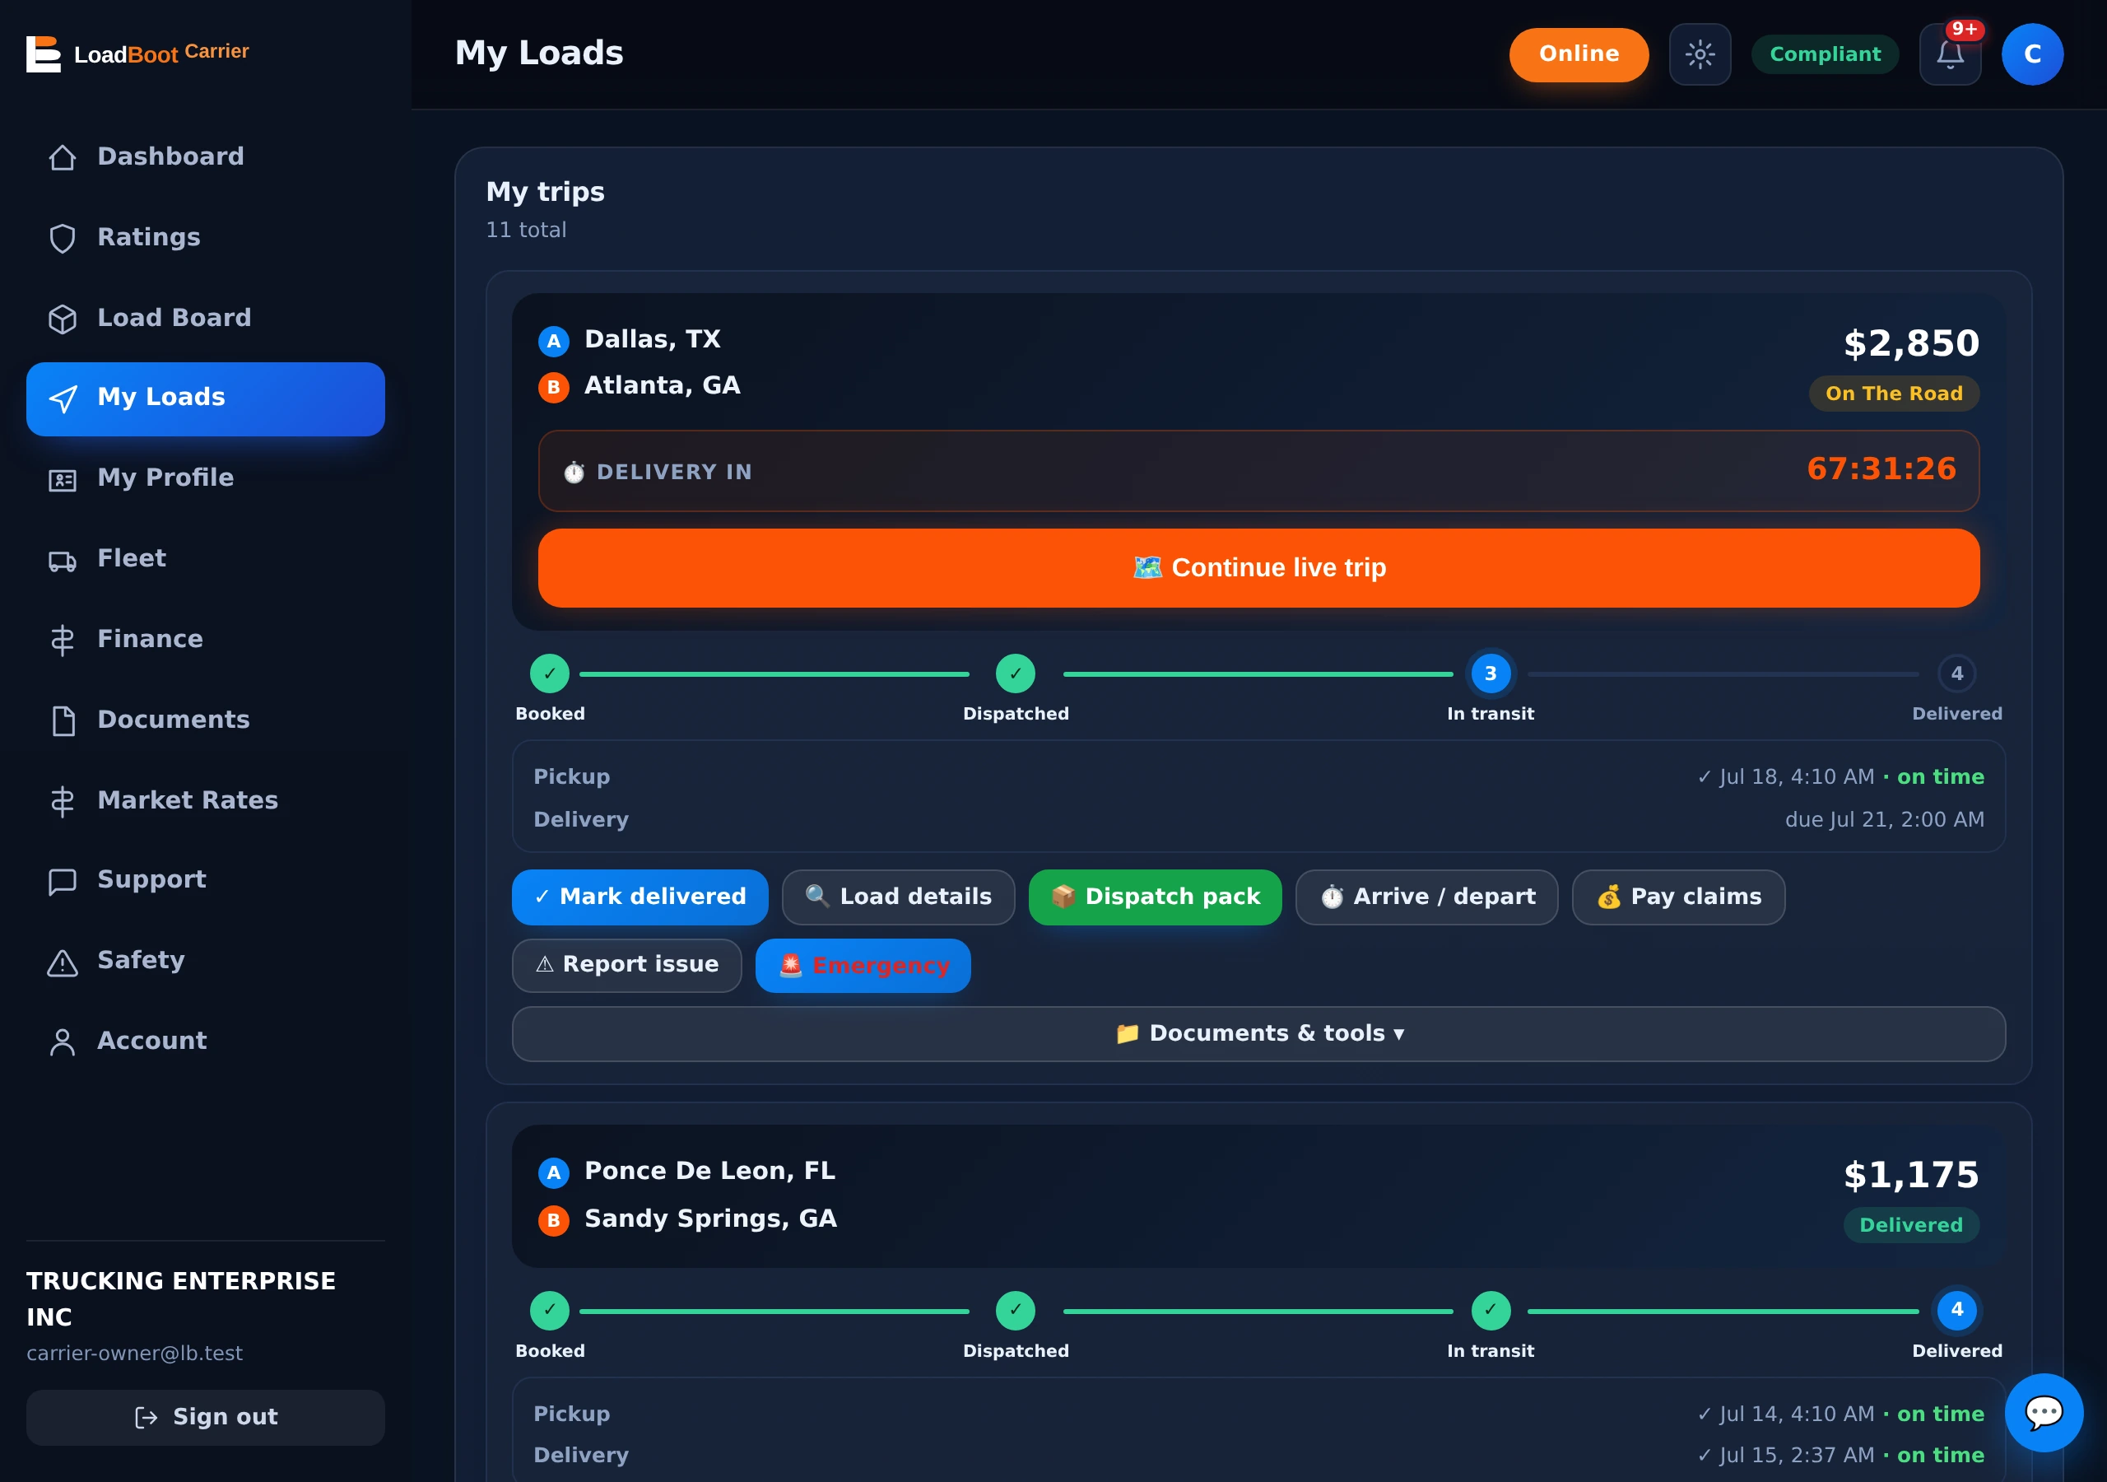This screenshot has width=2107, height=1482.
Task: Click the Delivery In stopwatch icon
Action: pos(574,472)
